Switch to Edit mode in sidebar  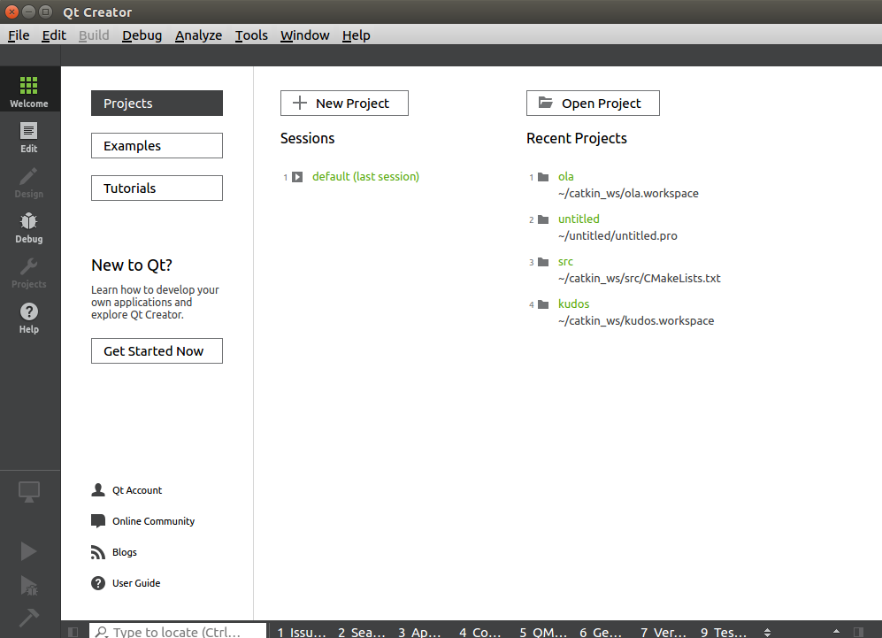pyautogui.click(x=29, y=136)
